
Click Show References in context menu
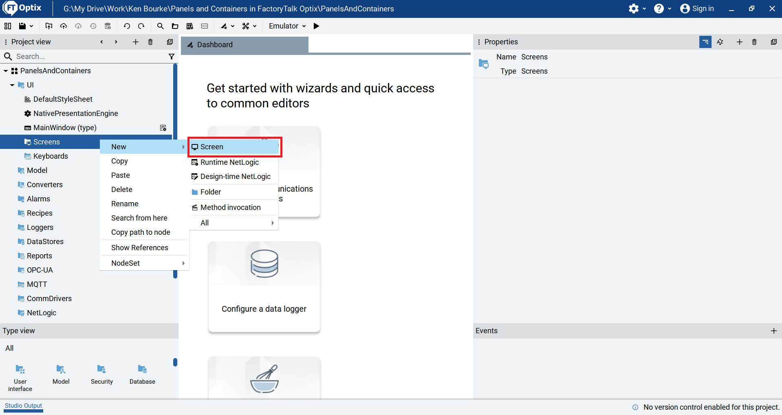click(144, 248)
